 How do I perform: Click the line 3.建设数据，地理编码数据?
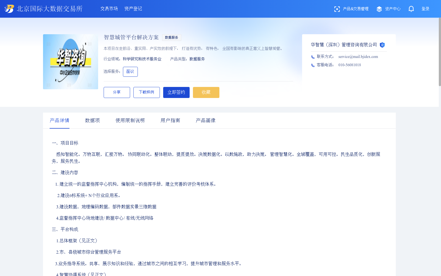click(106, 207)
